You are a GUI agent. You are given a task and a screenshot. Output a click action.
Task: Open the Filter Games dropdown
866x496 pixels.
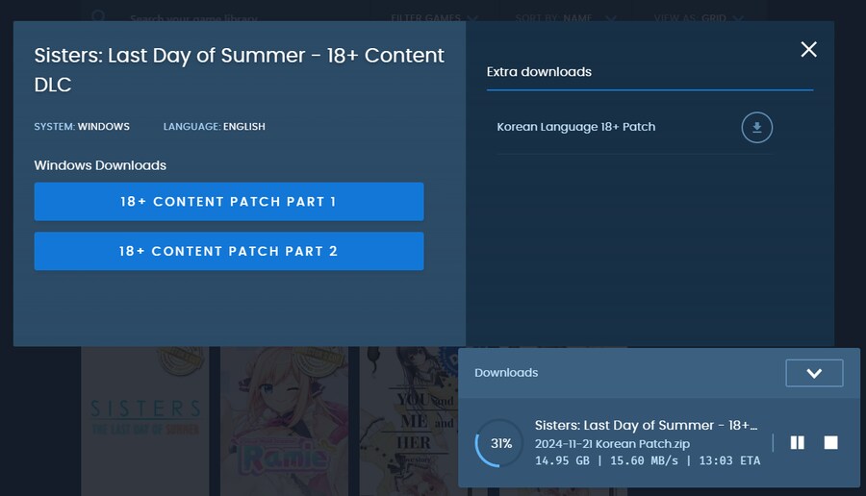coord(435,17)
